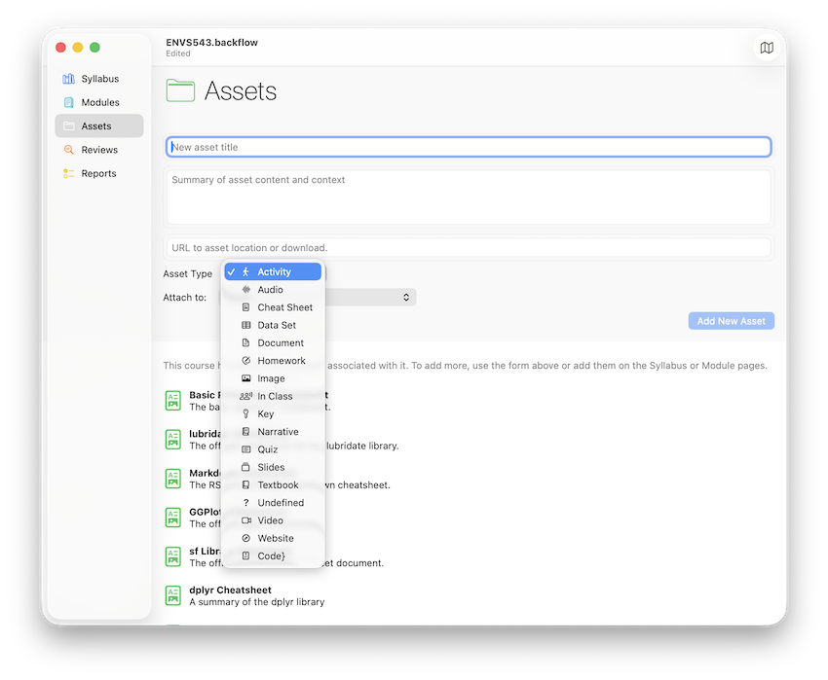Click the New asset title field

click(469, 148)
